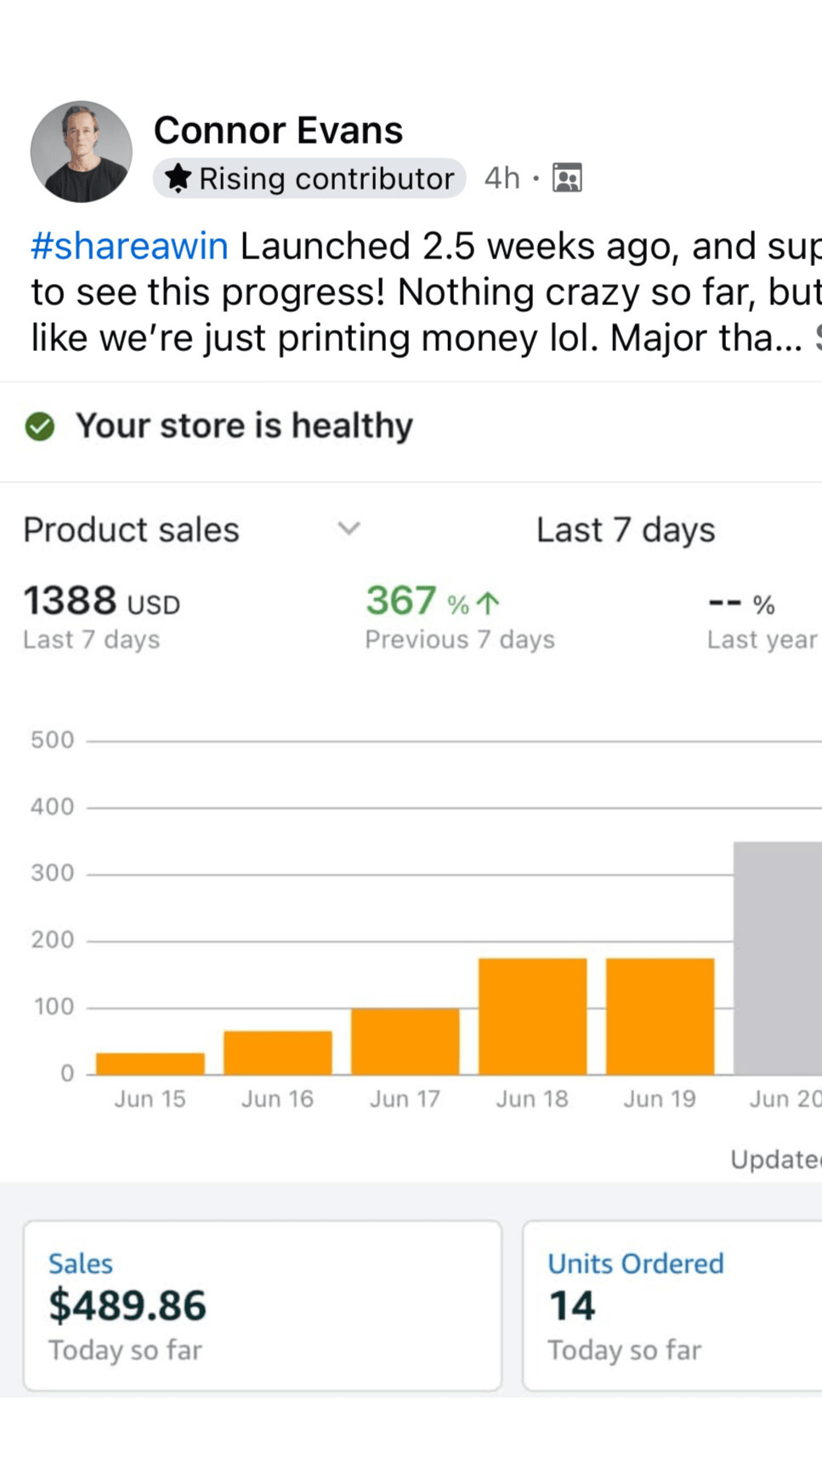822x1462 pixels.
Task: Open the Sales today so far card
Action: [x=262, y=1306]
